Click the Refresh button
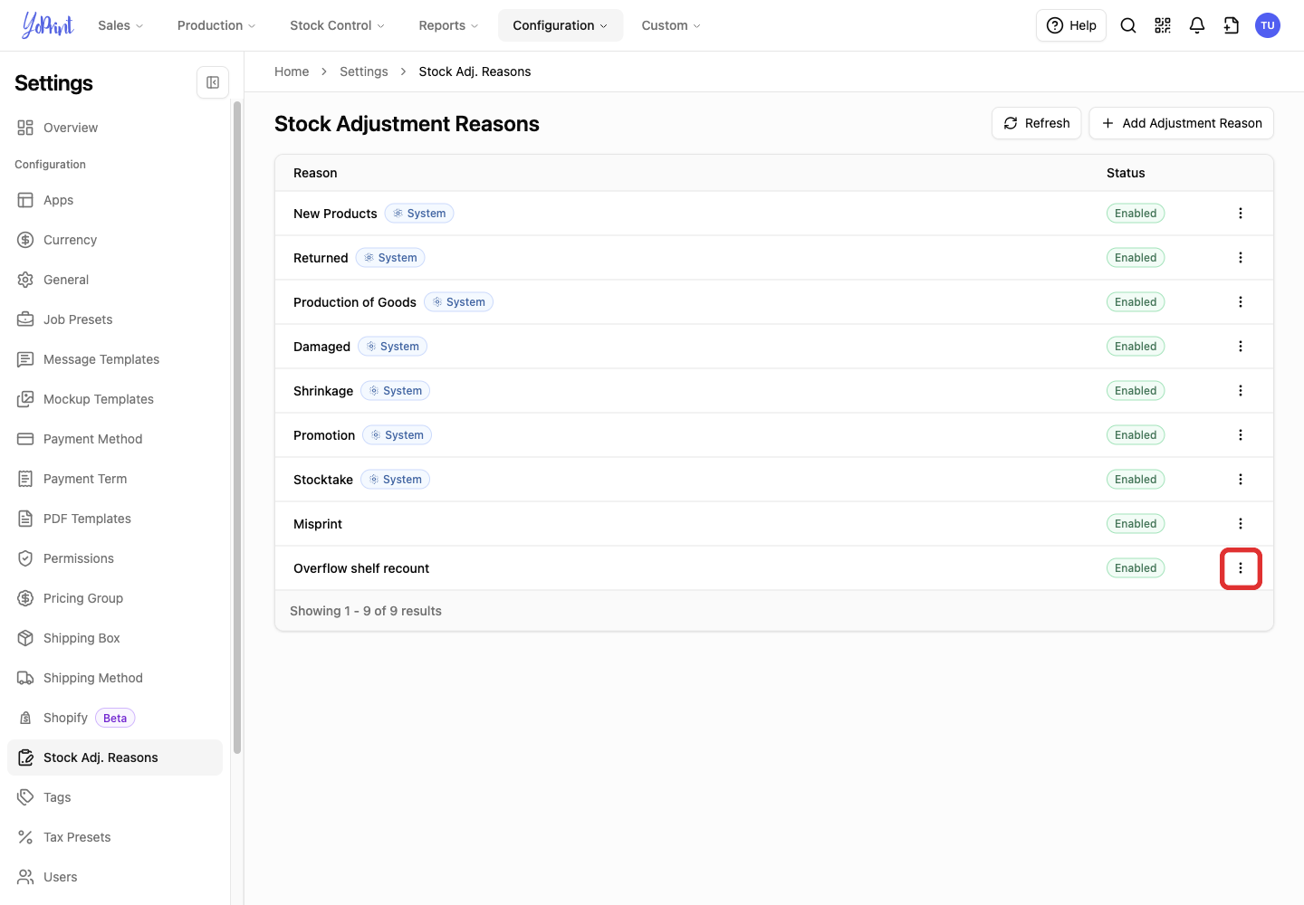This screenshot has width=1304, height=905. coord(1037,123)
